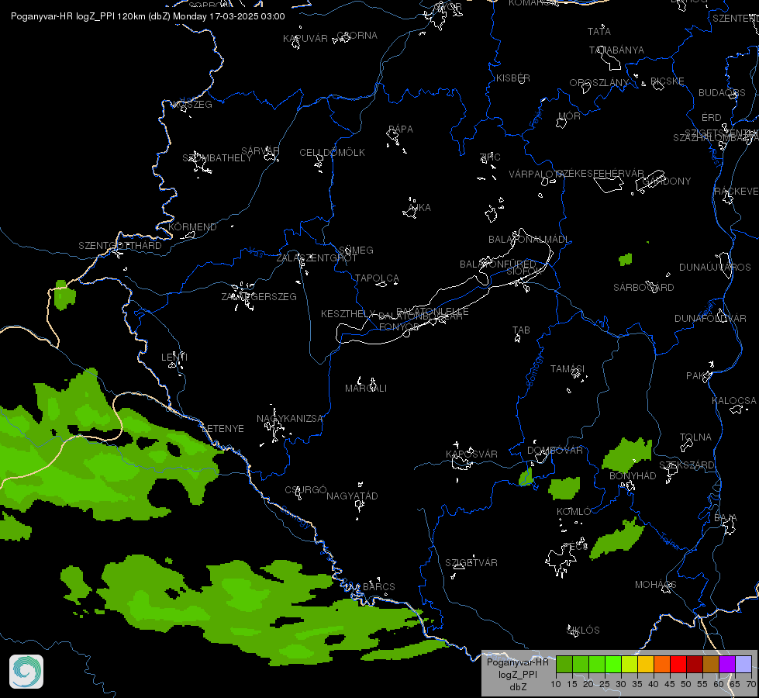Click the TAPOLCA city label

point(377,278)
